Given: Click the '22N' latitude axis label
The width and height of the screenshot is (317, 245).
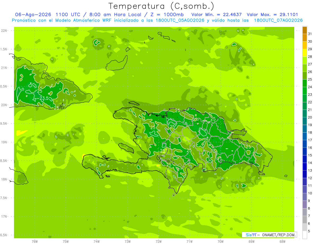Looking at the screenshot, I should pyautogui.click(x=4, y=31).
